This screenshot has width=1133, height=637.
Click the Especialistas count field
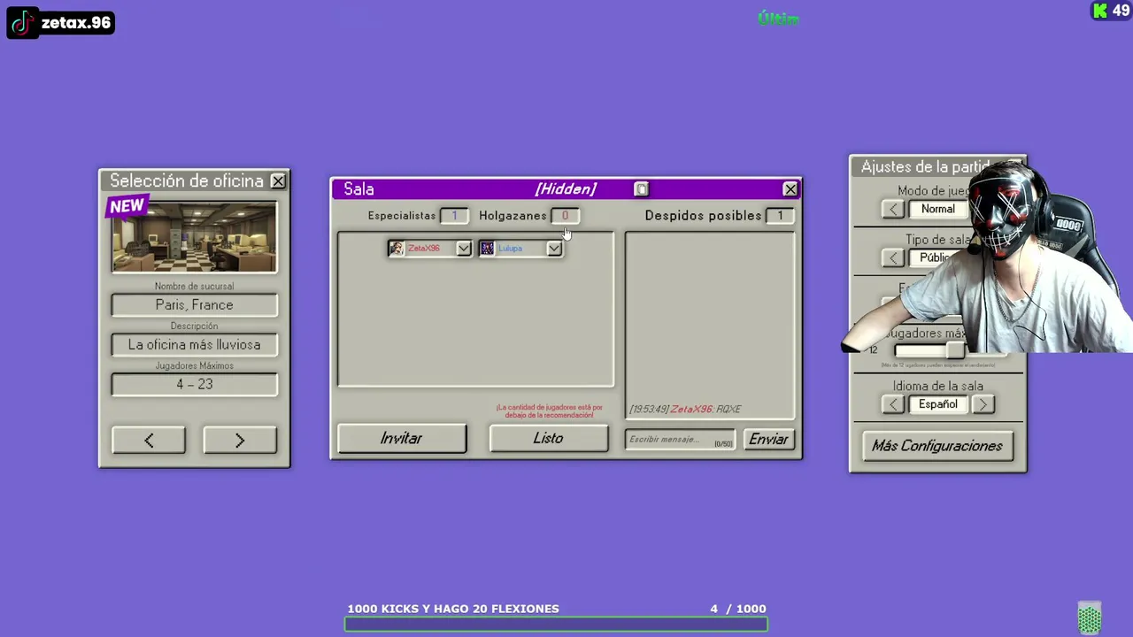454,216
